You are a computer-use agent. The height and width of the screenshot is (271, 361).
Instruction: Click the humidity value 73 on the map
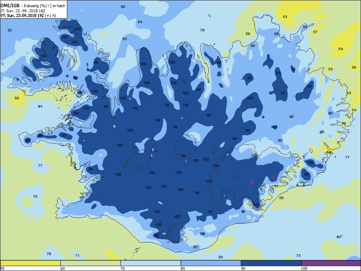[x=298, y=255]
